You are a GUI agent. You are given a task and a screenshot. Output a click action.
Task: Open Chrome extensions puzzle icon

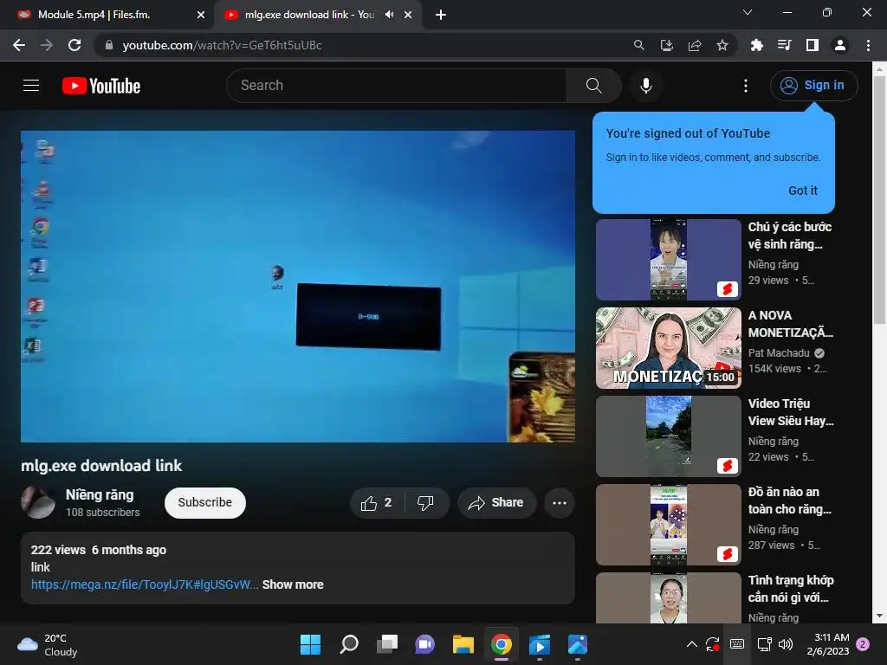pyautogui.click(x=756, y=45)
